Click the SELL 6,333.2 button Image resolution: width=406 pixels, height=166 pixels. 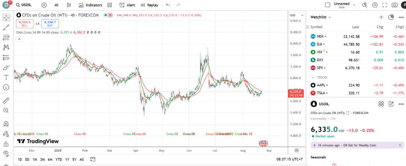[x=25, y=24]
